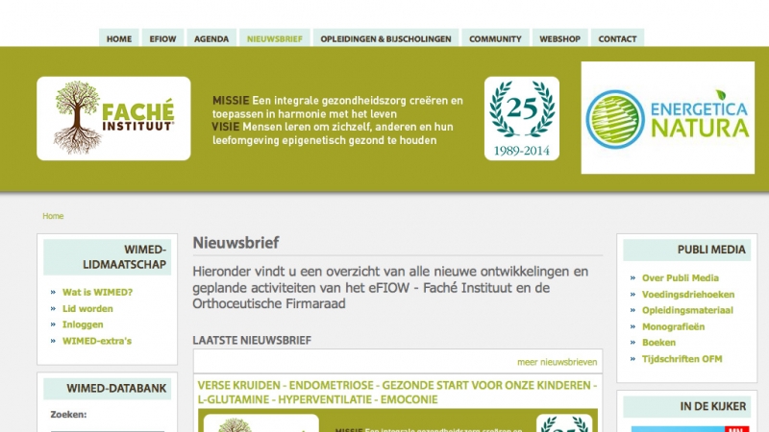Image resolution: width=769 pixels, height=432 pixels.
Task: Open the NIEUWSBRIEF tab
Action: point(275,39)
